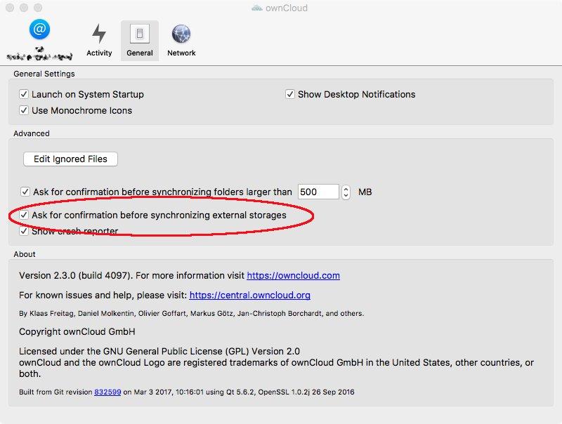Click the MB unit label
Image resolution: width=562 pixels, height=424 pixels.
click(365, 192)
